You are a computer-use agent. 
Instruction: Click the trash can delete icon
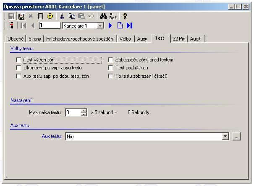(x=40, y=16)
